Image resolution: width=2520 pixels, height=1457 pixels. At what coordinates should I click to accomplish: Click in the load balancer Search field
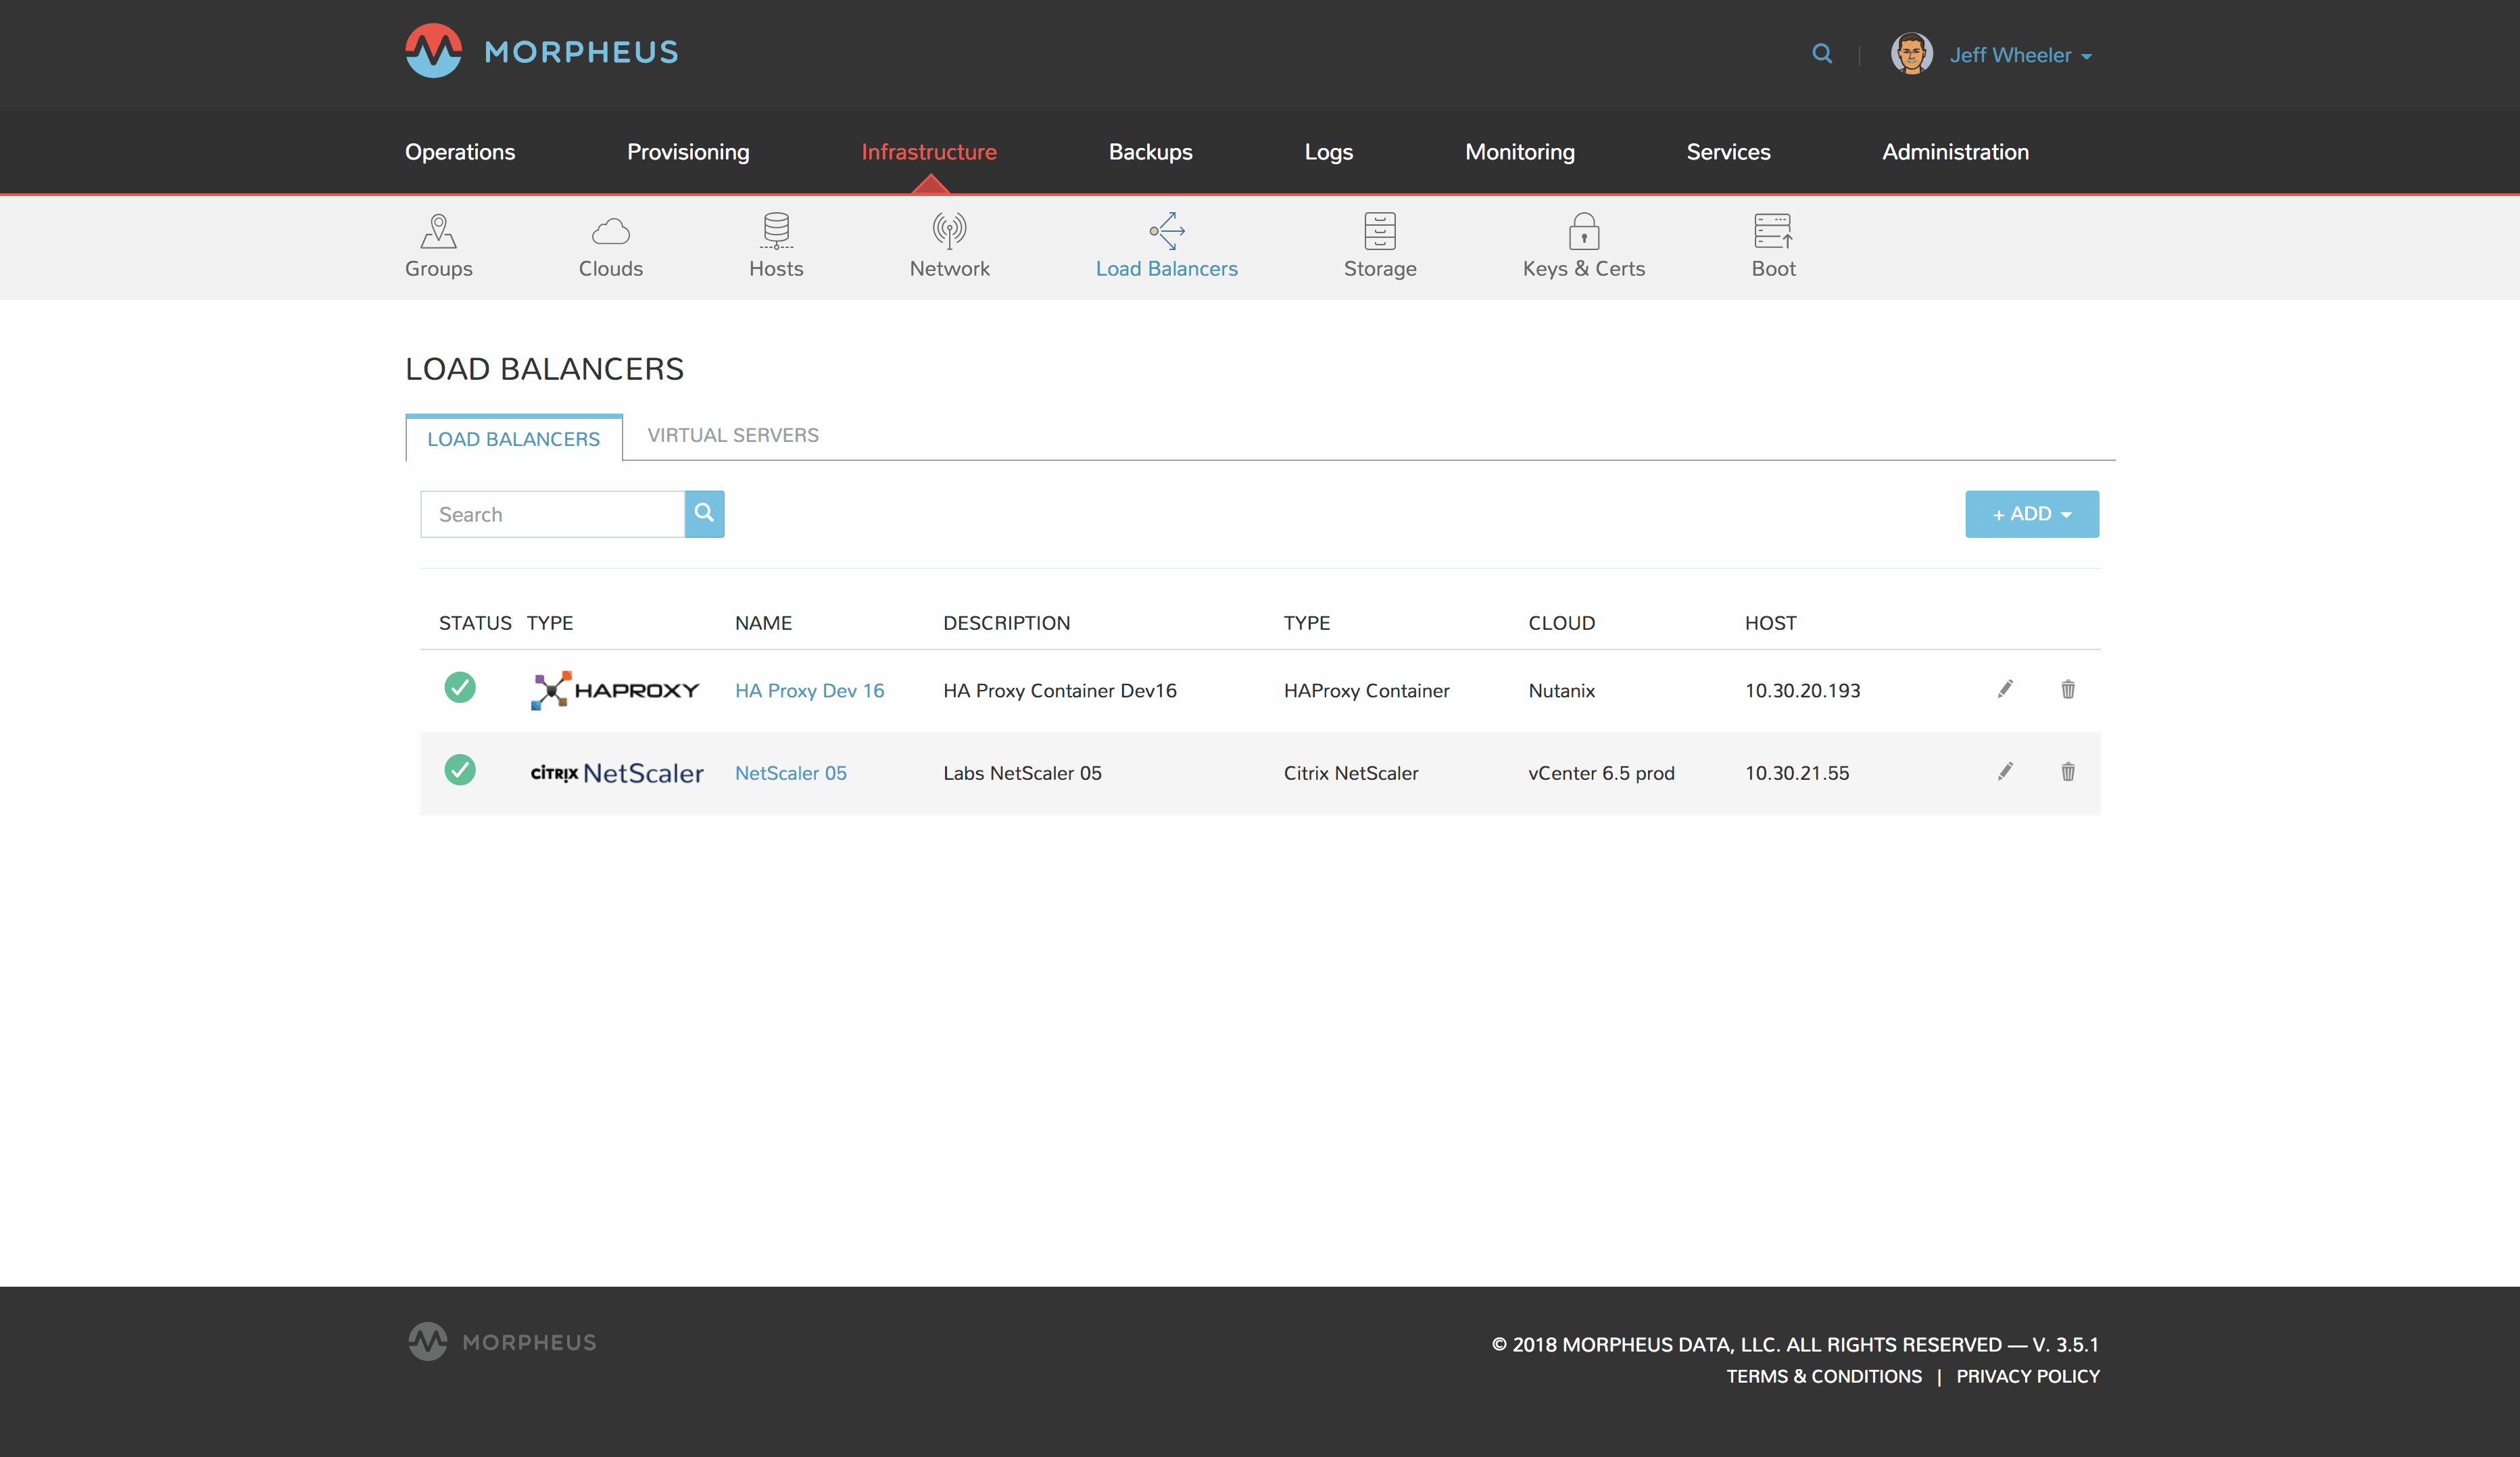[552, 514]
